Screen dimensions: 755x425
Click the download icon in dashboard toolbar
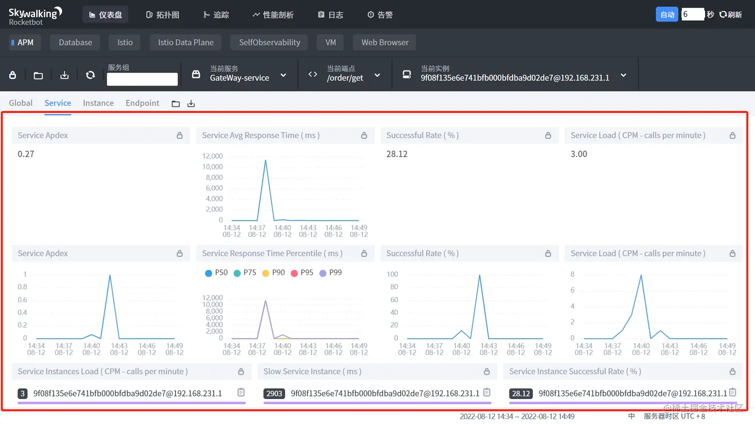(64, 75)
